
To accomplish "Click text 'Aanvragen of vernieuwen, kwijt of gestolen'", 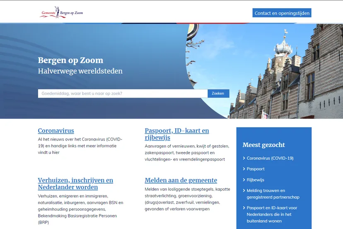I will [x=187, y=146].
